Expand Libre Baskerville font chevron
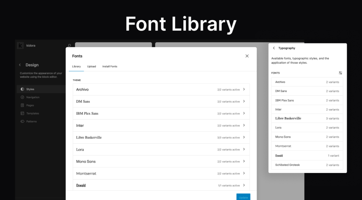Screen dimensions: 362x200 (x=244, y=137)
